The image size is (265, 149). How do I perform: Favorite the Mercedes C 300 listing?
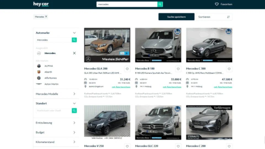229,69
